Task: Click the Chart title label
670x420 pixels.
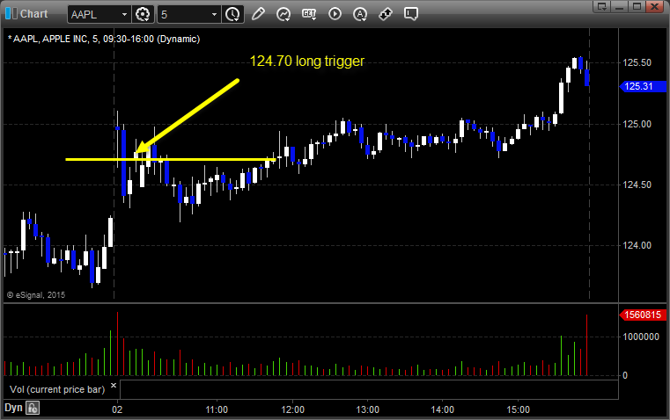Action: (34, 14)
